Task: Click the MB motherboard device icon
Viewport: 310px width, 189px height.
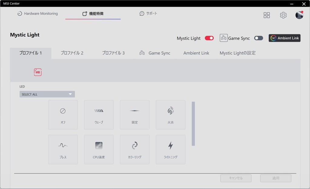Action: tap(38, 72)
